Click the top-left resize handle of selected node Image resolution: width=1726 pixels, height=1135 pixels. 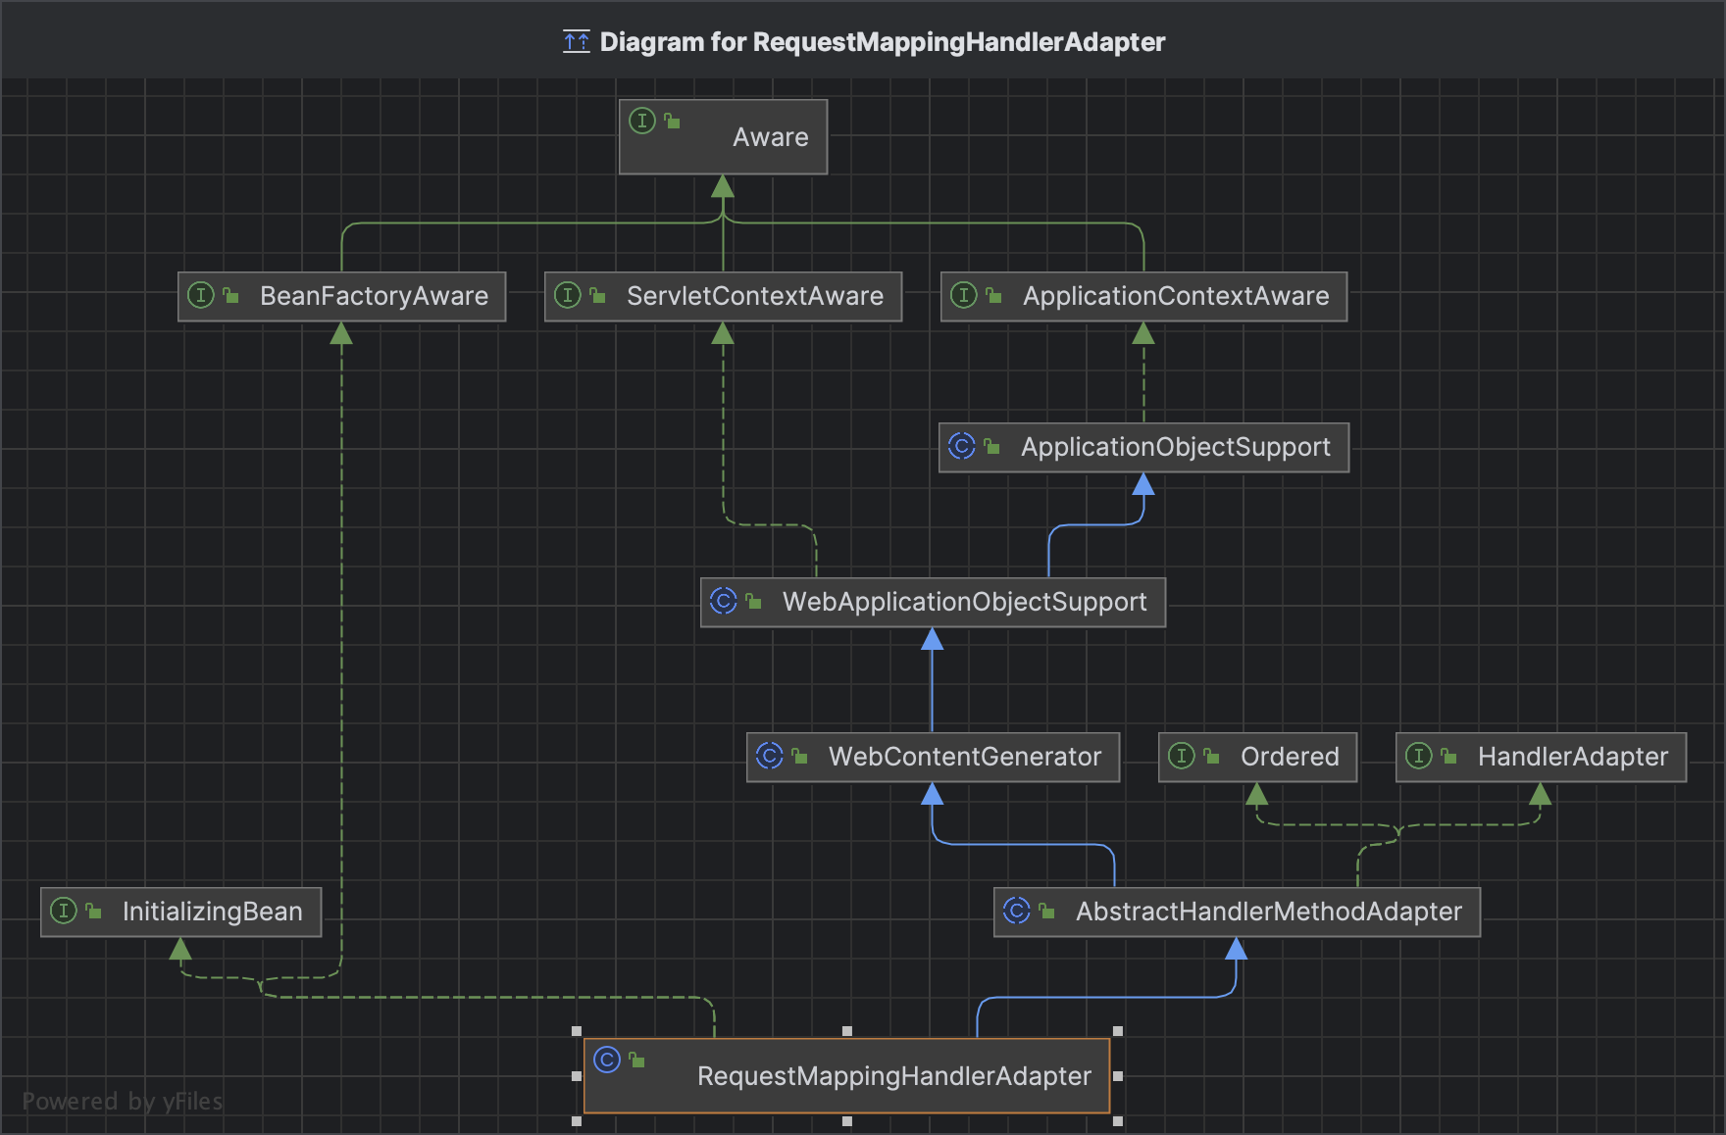577,1031
